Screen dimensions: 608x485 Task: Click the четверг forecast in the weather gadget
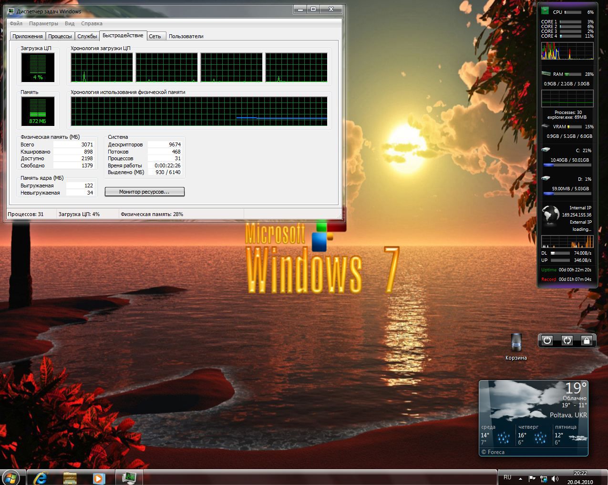pyautogui.click(x=534, y=434)
